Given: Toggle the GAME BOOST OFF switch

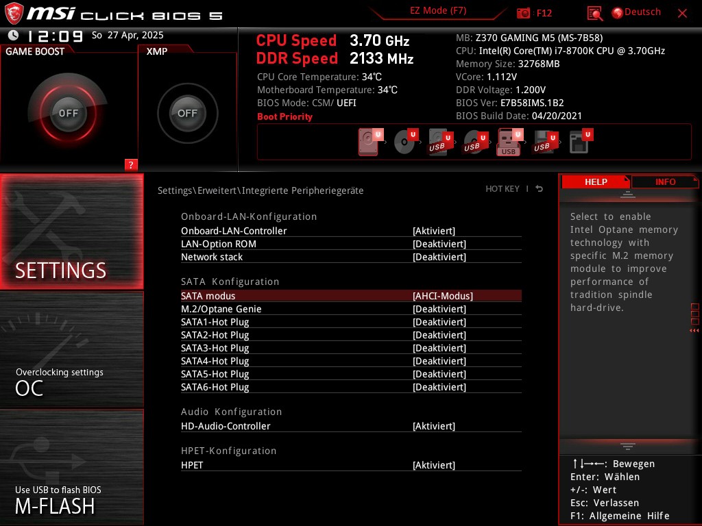Looking at the screenshot, I should click(68, 112).
